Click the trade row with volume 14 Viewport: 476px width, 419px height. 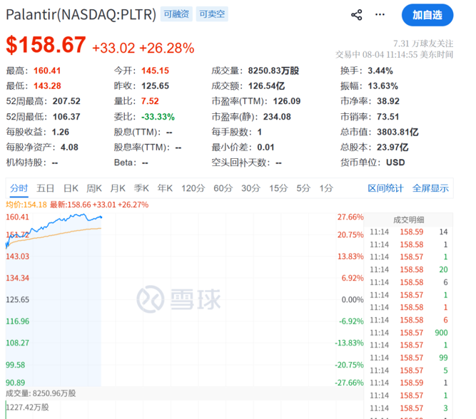pos(409,232)
